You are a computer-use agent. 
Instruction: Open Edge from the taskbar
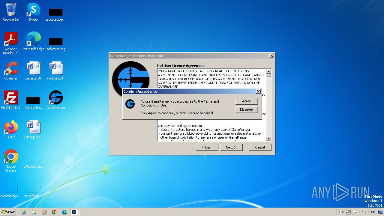64,212
